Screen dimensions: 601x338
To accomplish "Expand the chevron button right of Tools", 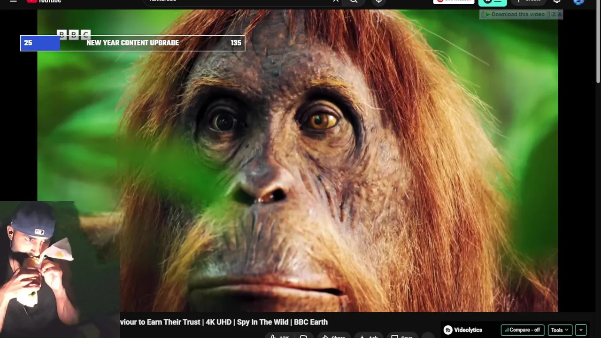I will 581,330.
